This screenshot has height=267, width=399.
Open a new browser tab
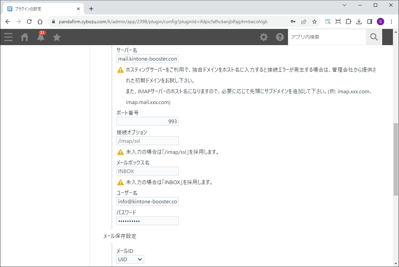coord(91,9)
